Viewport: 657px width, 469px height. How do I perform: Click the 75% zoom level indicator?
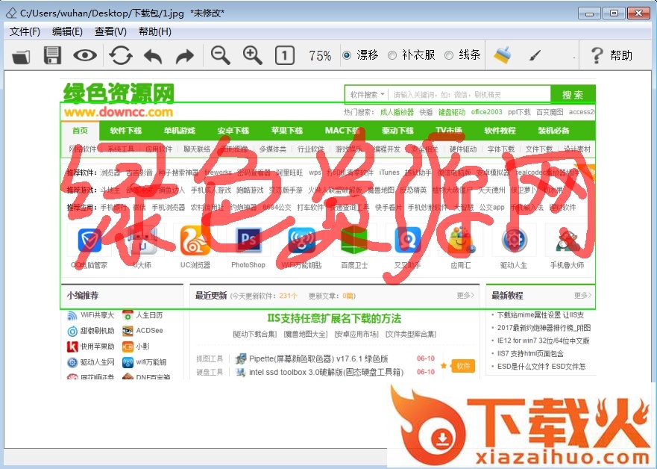pos(320,56)
